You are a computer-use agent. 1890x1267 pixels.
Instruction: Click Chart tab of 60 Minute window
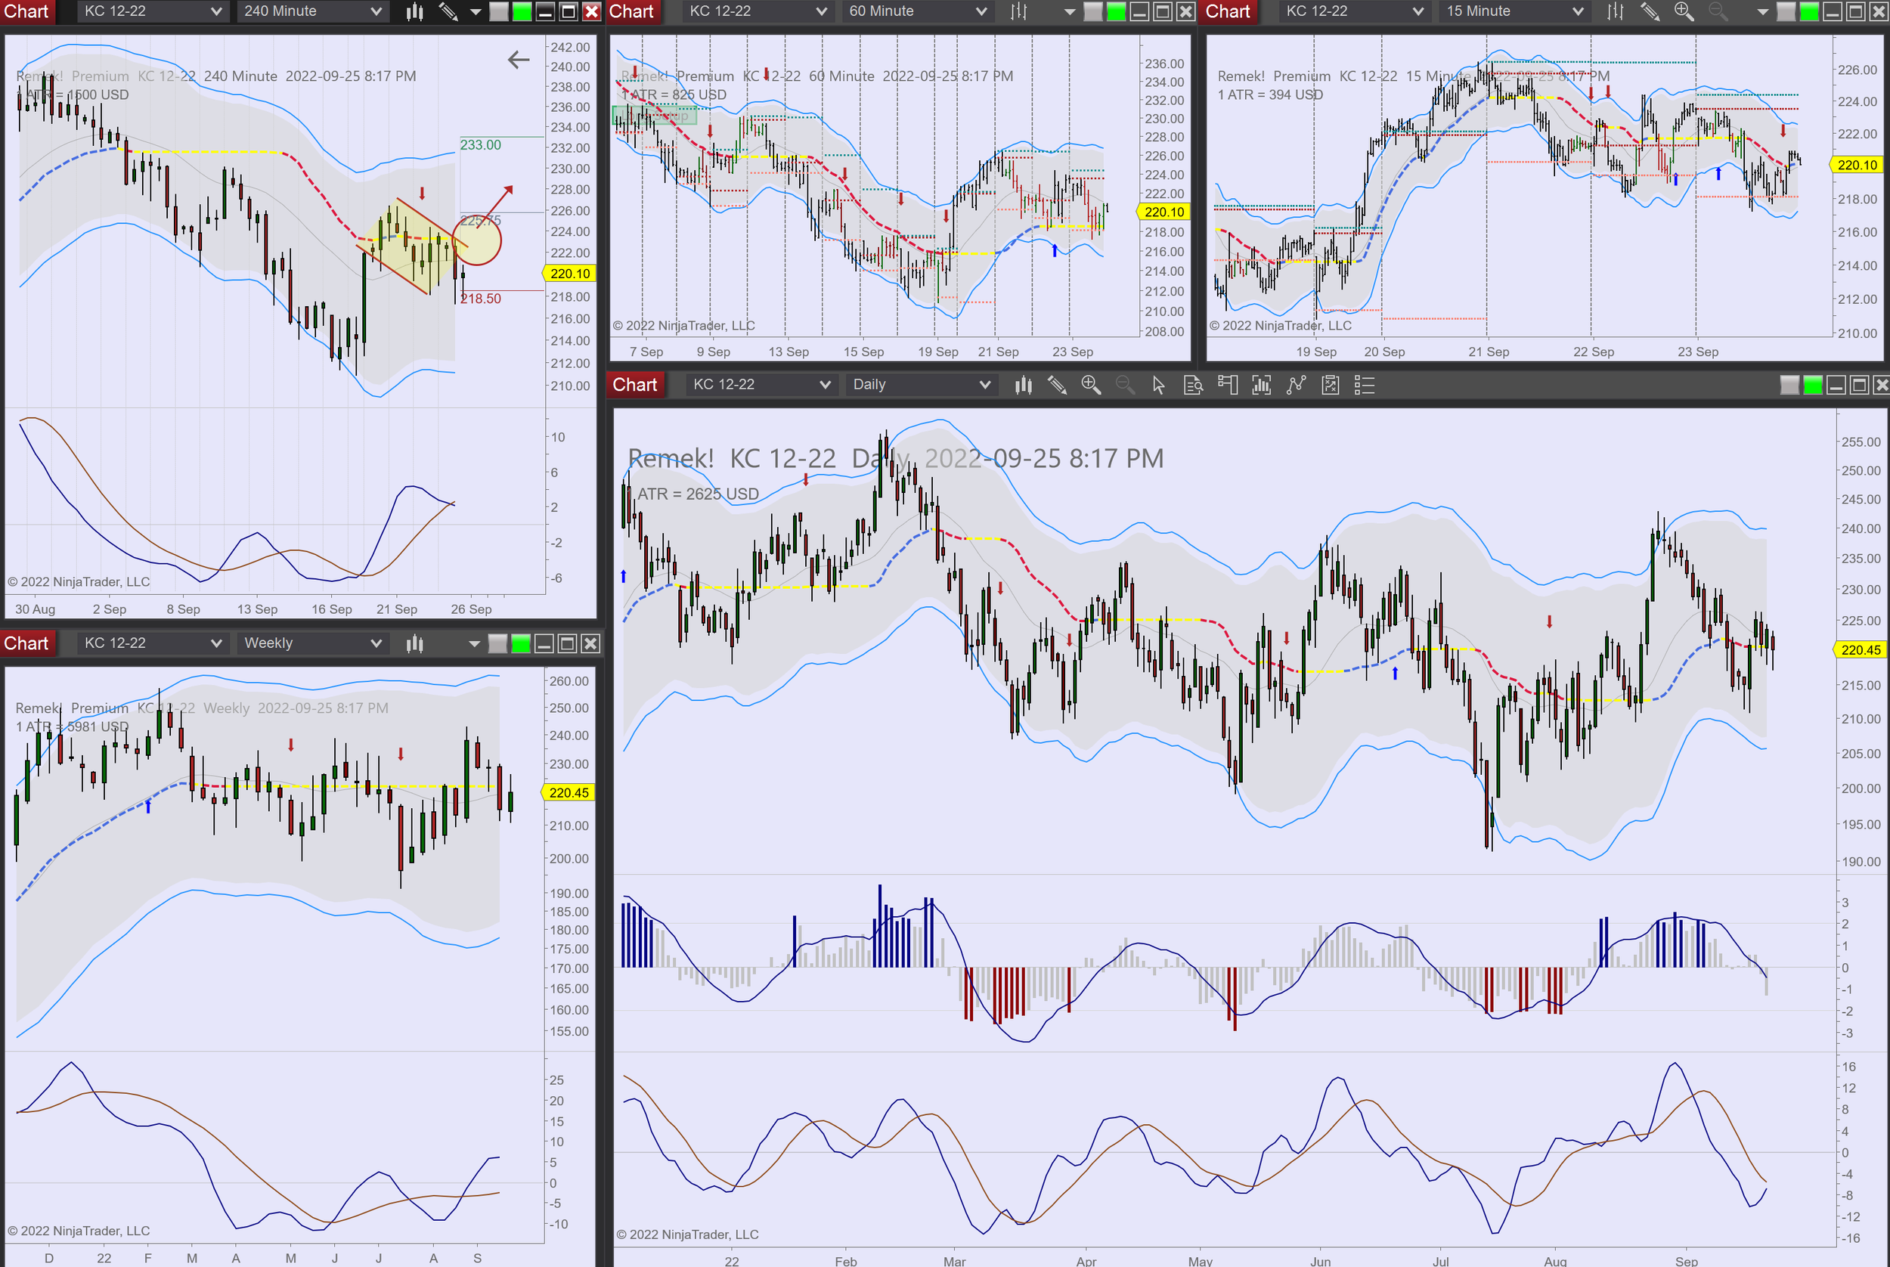631,11
